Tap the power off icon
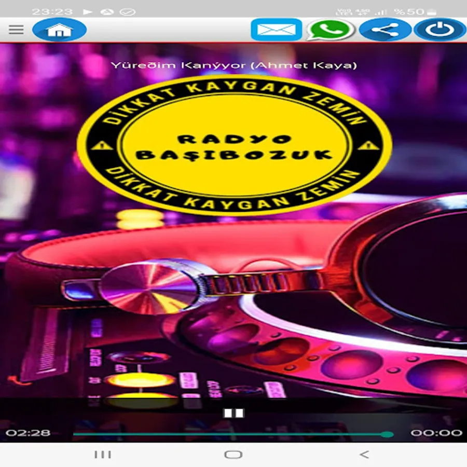Screen dimensions: 467x467 click(x=440, y=30)
